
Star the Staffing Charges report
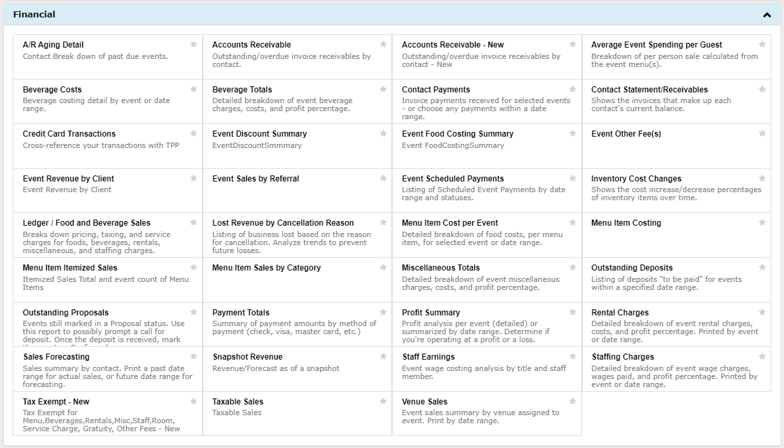(x=762, y=356)
